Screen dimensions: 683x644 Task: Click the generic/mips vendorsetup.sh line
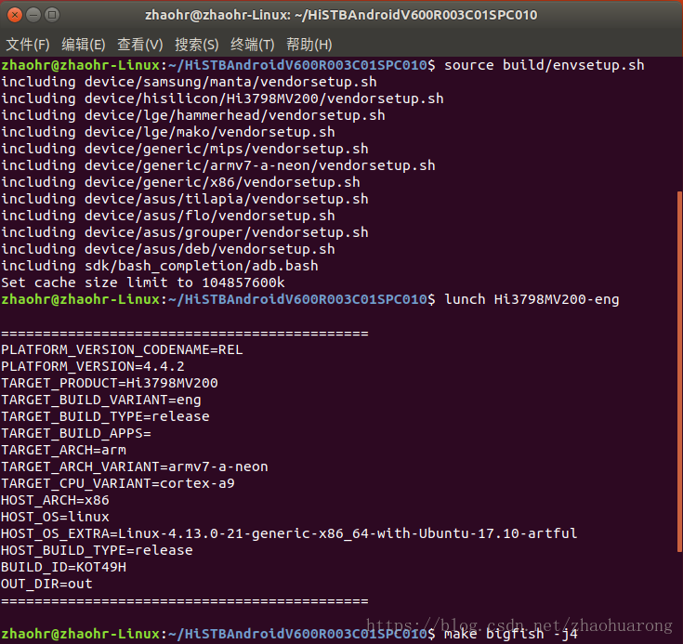(x=185, y=149)
